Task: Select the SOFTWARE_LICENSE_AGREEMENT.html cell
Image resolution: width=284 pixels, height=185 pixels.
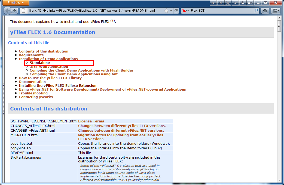Action: coord(44,121)
